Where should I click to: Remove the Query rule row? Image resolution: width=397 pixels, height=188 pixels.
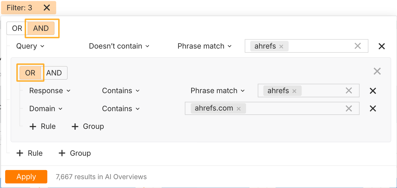click(x=382, y=46)
